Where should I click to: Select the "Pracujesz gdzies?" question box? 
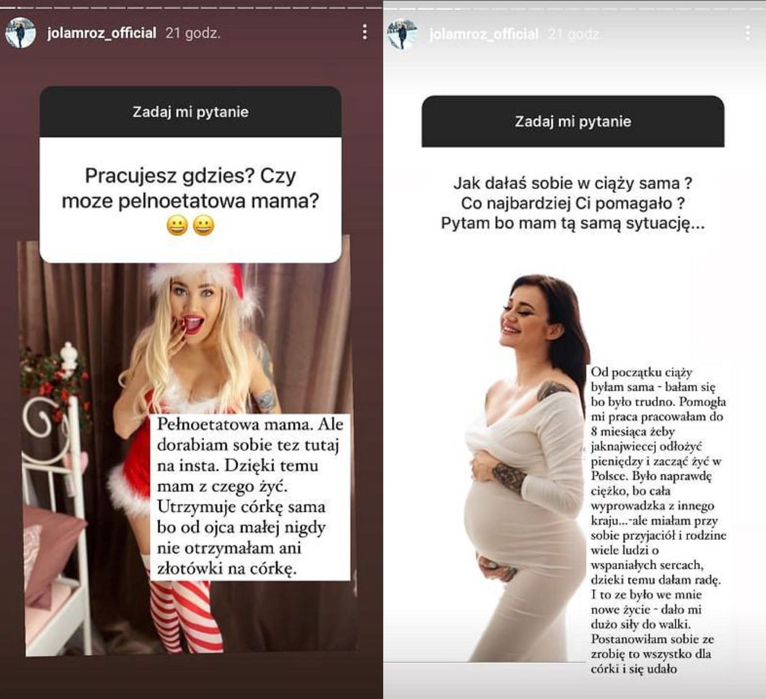click(191, 200)
